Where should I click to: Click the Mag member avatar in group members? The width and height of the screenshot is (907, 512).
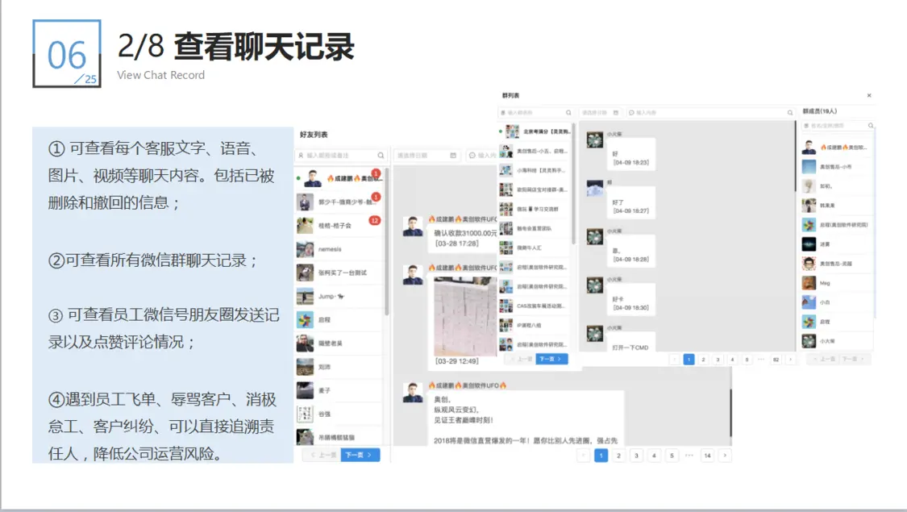pos(809,283)
